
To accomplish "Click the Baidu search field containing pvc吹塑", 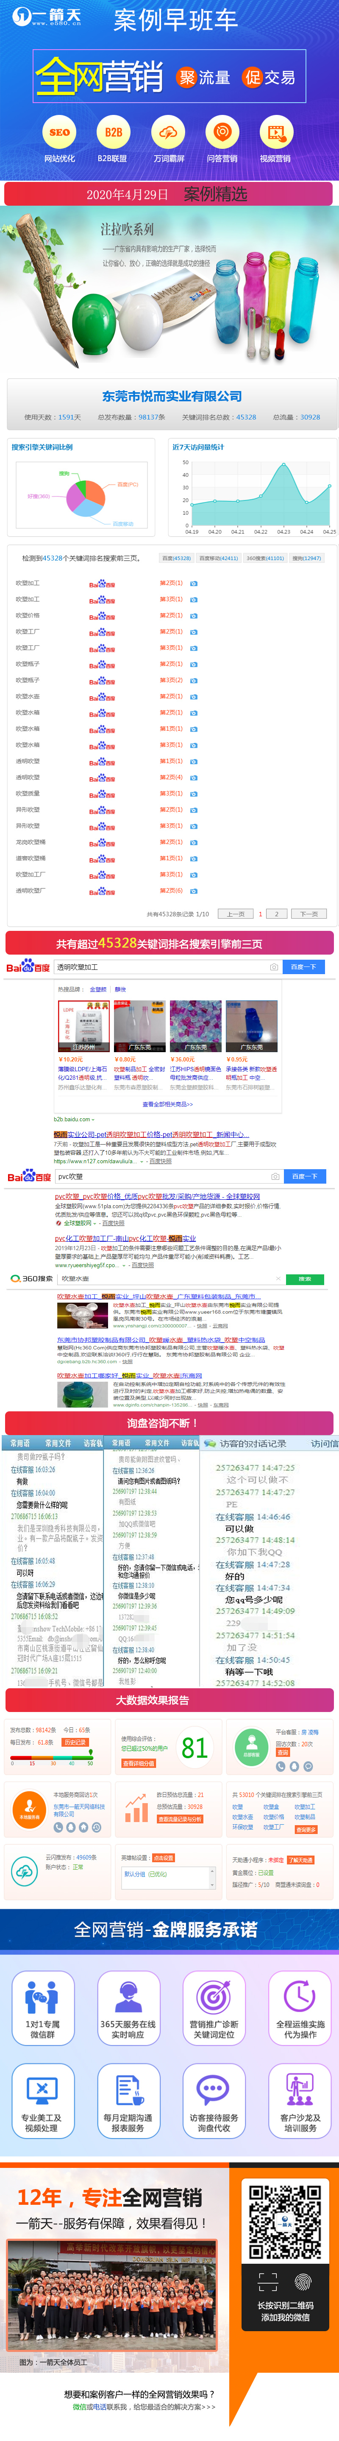I will coord(161,1176).
